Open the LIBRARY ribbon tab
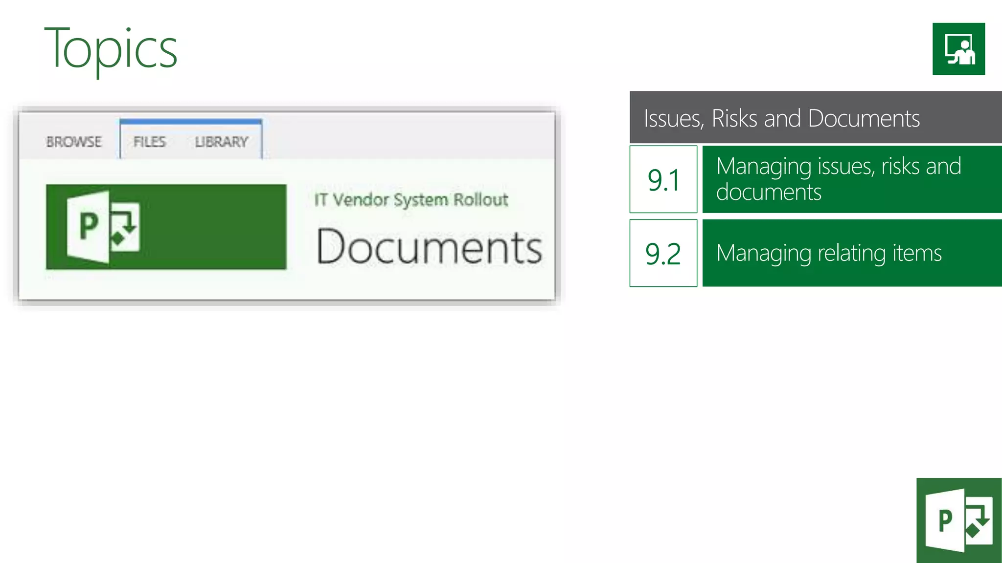The image size is (1002, 563). click(222, 142)
